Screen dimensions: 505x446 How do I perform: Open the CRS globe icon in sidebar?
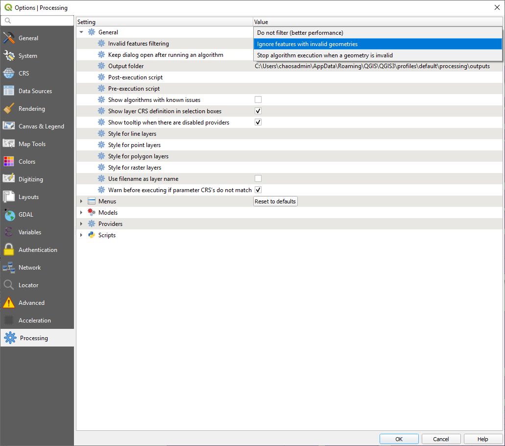(x=9, y=74)
